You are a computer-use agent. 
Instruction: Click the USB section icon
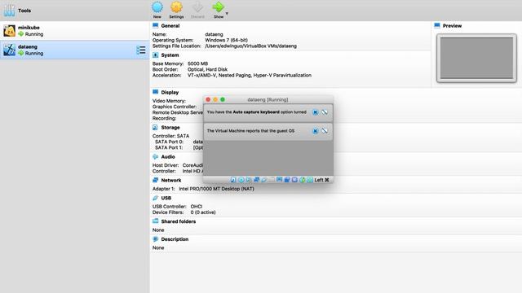155,198
